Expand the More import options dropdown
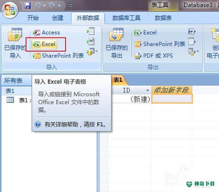The width and height of the screenshot is (219, 192). coord(93,52)
